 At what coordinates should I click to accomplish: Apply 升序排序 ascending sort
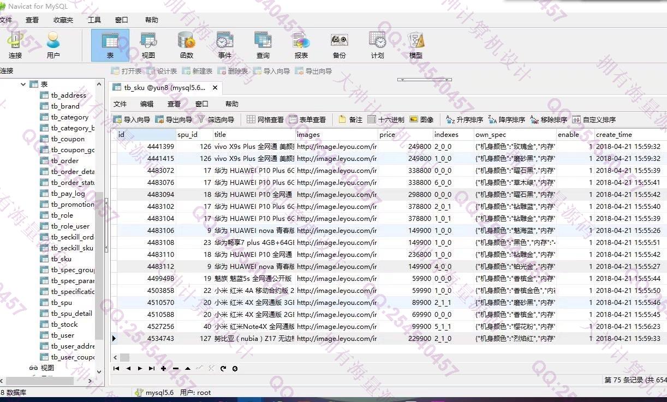pyautogui.click(x=464, y=119)
